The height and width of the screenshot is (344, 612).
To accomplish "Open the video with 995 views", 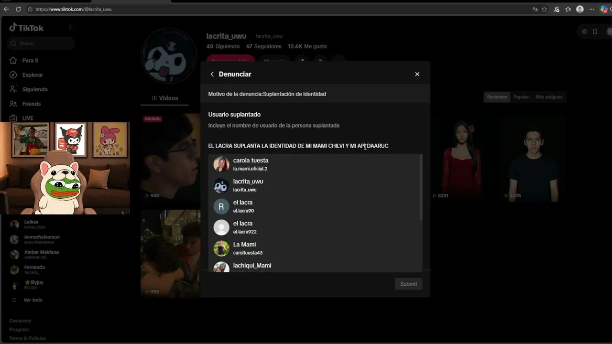I will (x=171, y=254).
